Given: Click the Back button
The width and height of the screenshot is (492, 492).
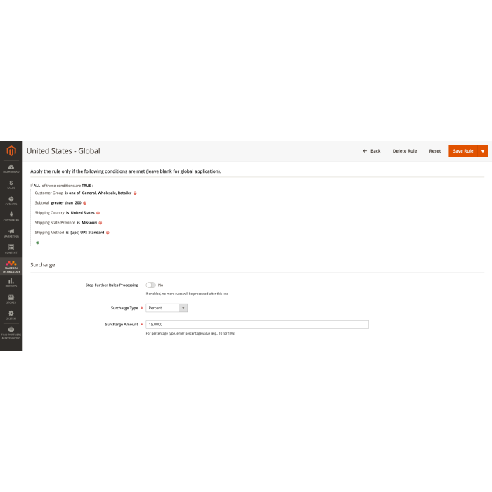Looking at the screenshot, I should 372,151.
